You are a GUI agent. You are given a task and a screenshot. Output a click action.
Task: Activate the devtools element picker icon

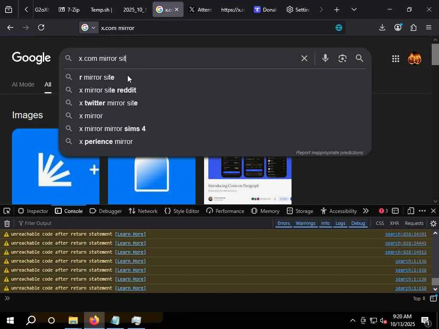[x=7, y=211]
